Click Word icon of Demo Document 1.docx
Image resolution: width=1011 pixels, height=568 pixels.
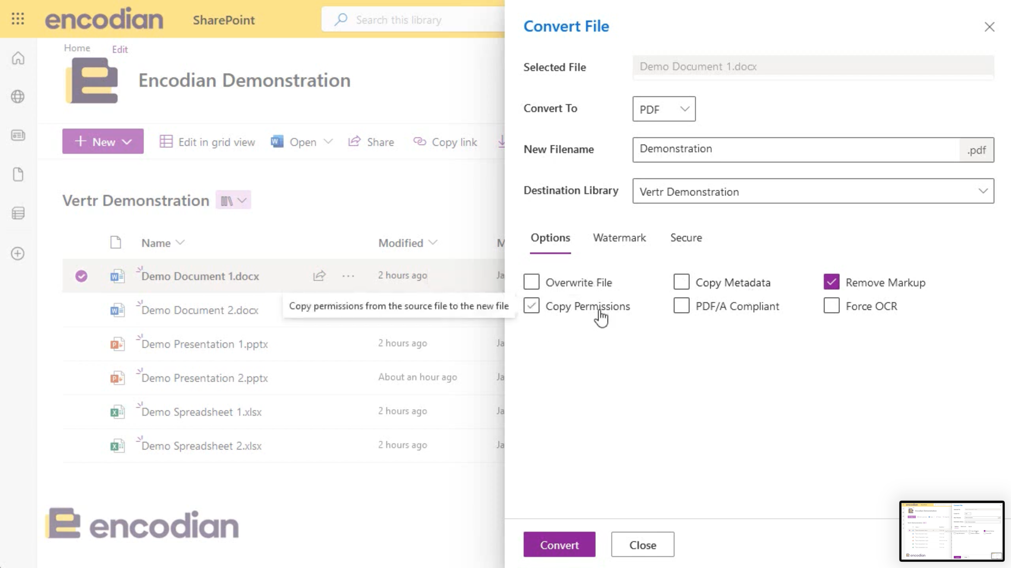[x=117, y=276]
